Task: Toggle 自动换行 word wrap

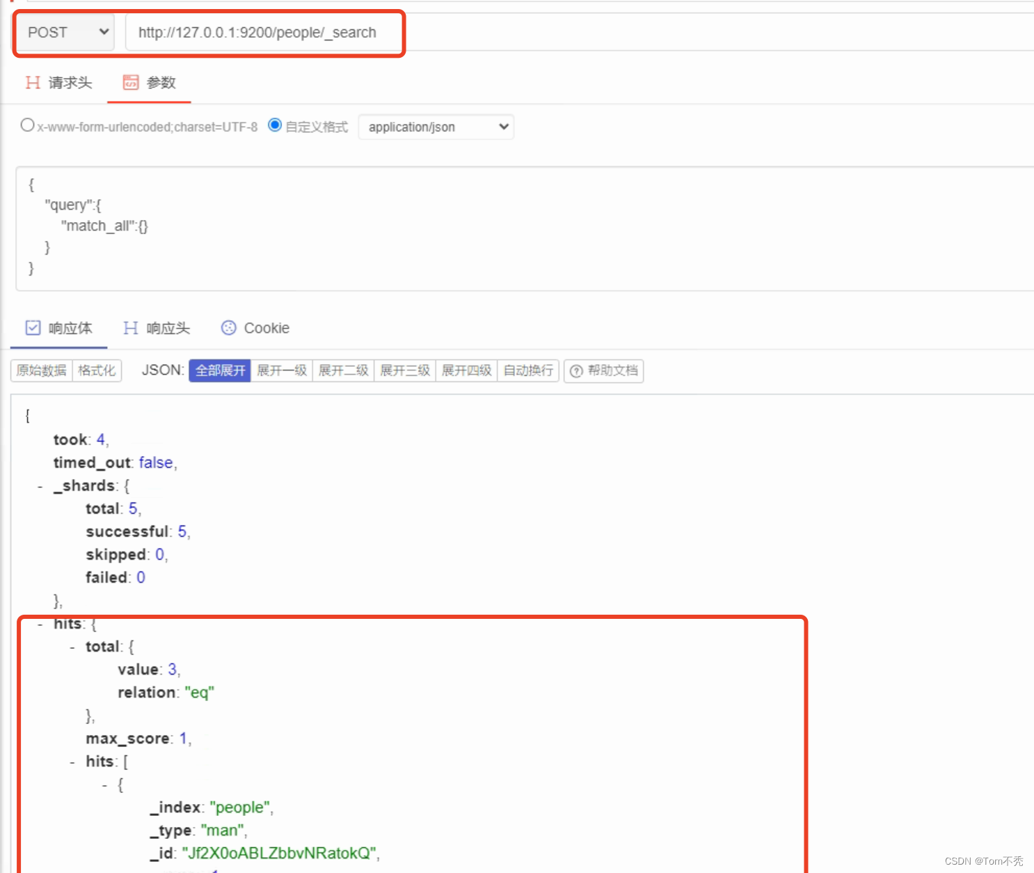Action: tap(528, 370)
